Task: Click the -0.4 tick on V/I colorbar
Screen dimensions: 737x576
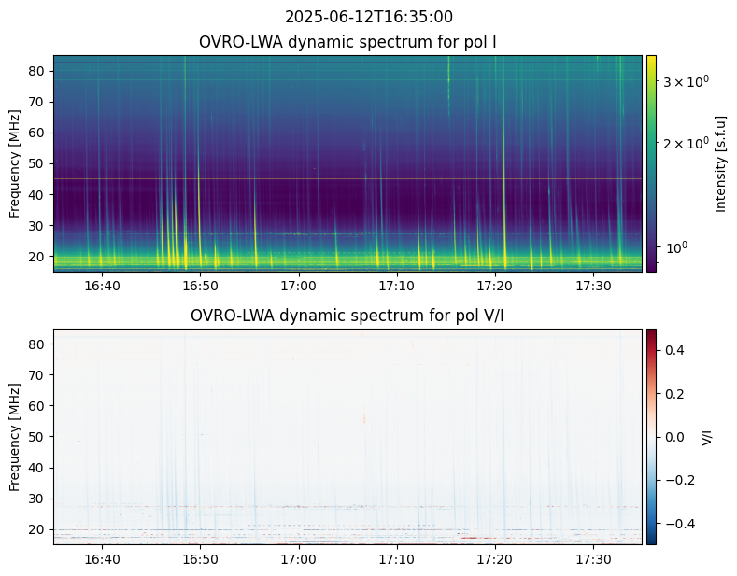Action: (x=676, y=522)
